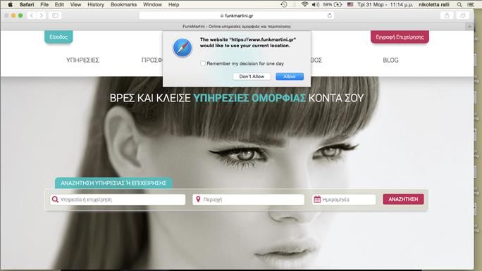Click the Don't Allow button

click(x=252, y=77)
